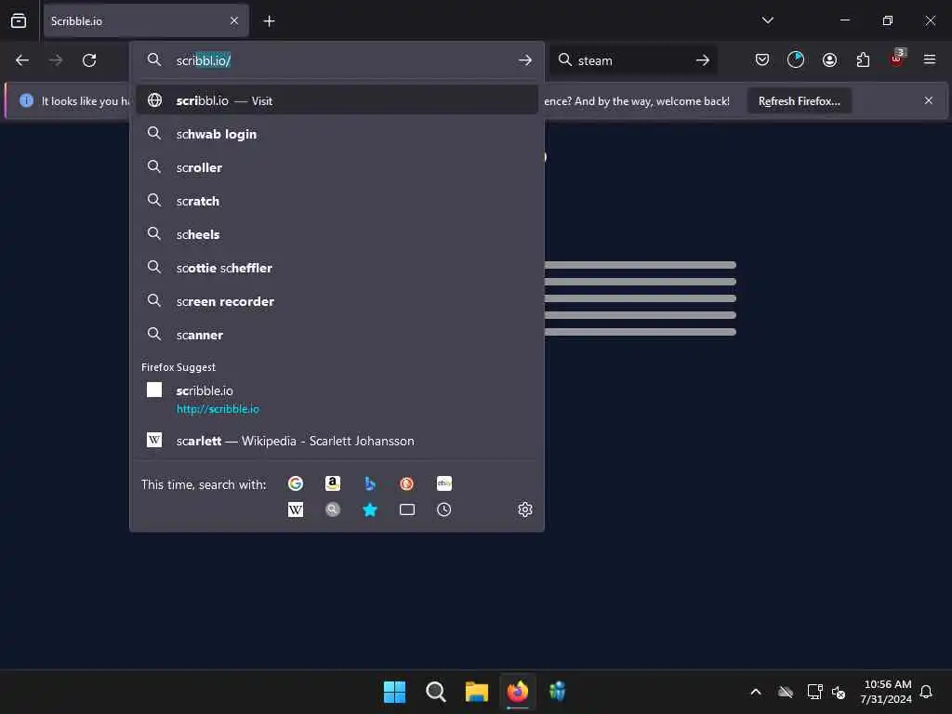The height and width of the screenshot is (714, 952).
Task: Go back to previous page
Action: coord(22,60)
